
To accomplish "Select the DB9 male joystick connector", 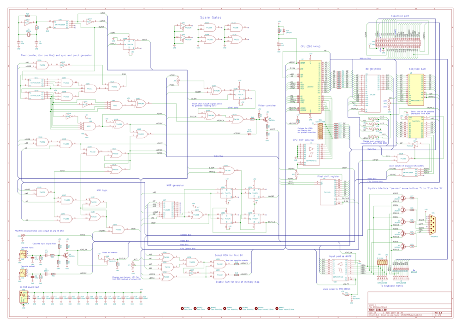I will coord(433,224).
